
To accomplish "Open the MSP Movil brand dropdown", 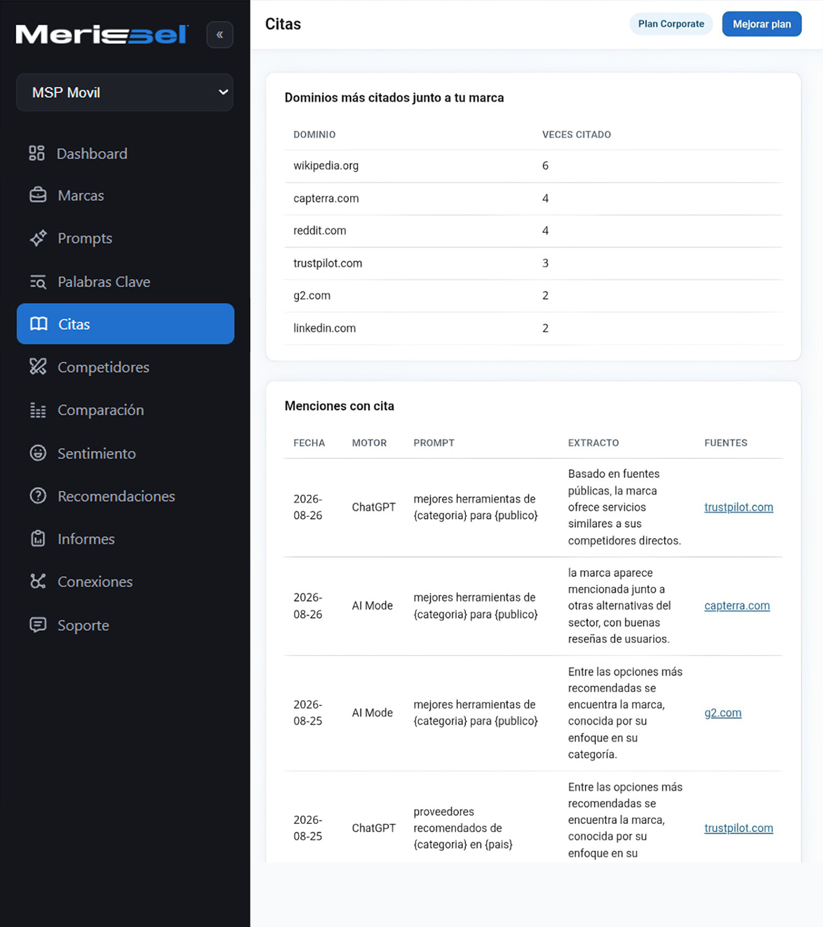I will [125, 92].
